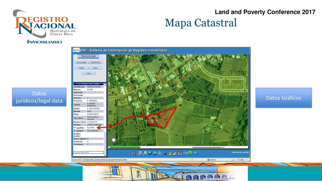
Task: Click the 1er apellido value ALFARO
Action: click(91, 128)
